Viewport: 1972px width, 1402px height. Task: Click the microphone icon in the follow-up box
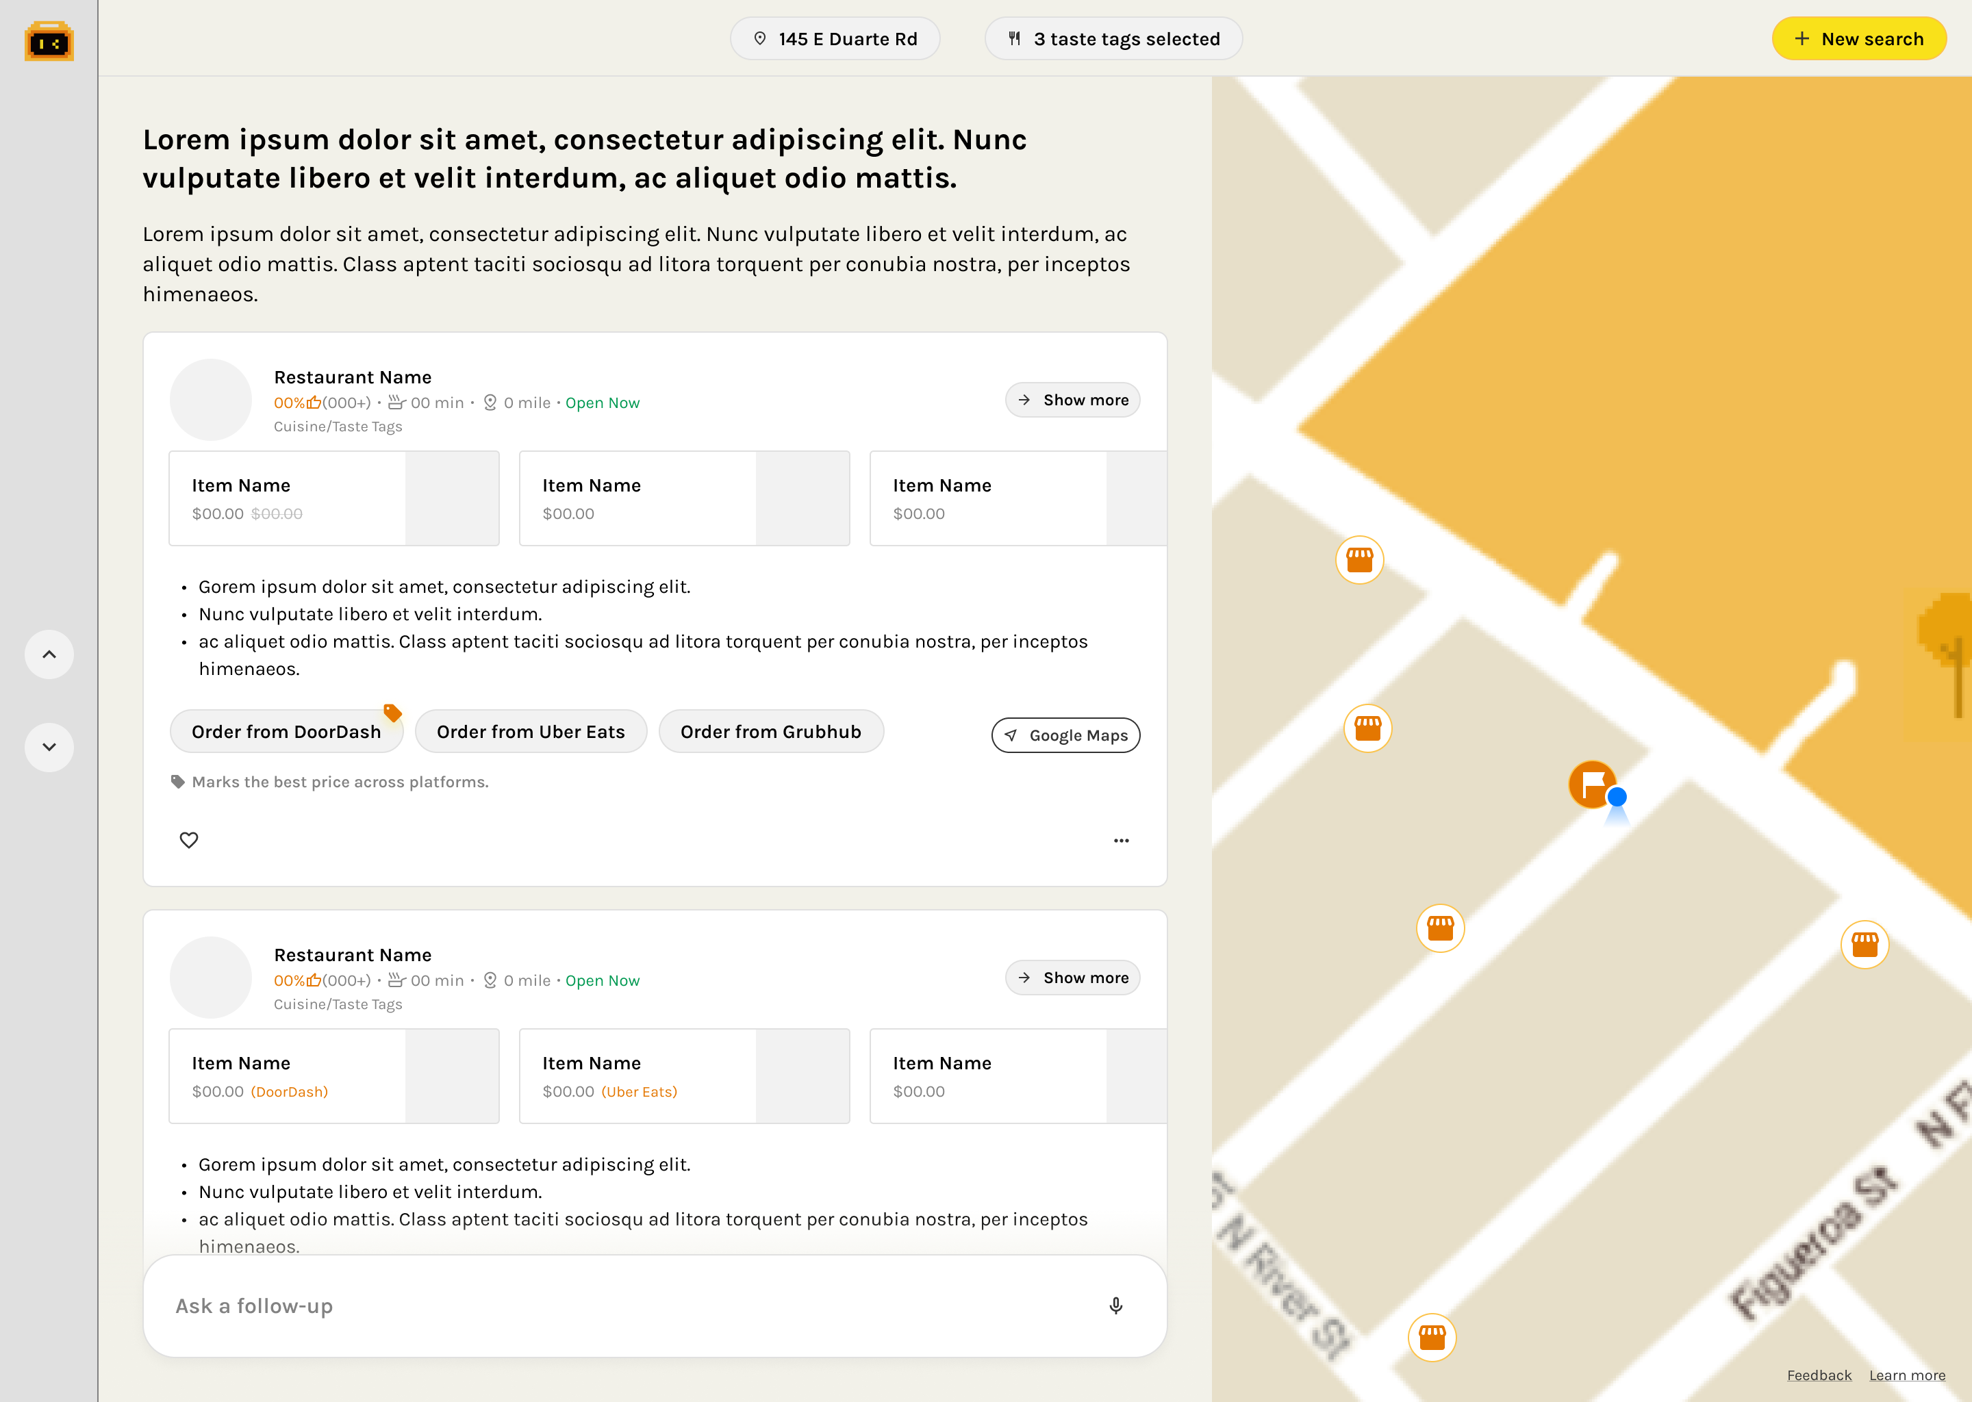(1115, 1305)
